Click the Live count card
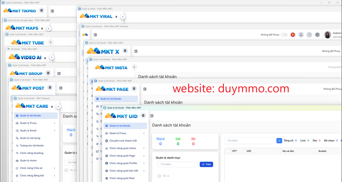 (x=178, y=141)
